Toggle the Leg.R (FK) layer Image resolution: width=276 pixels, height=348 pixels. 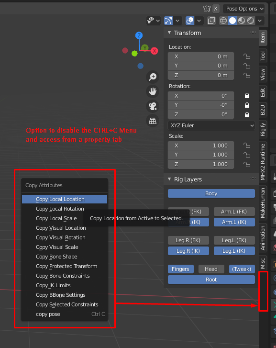tap(188, 240)
